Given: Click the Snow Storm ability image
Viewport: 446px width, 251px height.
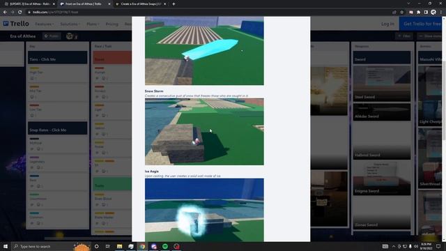Looking at the screenshot, I should point(204,132).
